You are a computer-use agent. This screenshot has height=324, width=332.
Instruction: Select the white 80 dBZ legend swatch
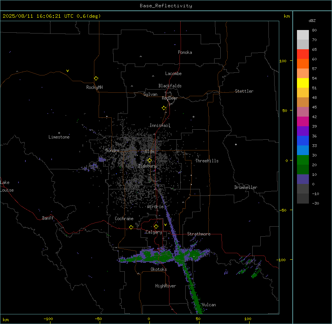coord(303,35)
